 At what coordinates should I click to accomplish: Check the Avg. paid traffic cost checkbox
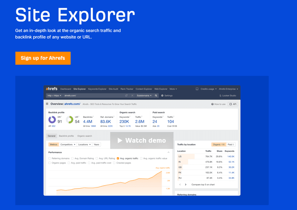89,163
